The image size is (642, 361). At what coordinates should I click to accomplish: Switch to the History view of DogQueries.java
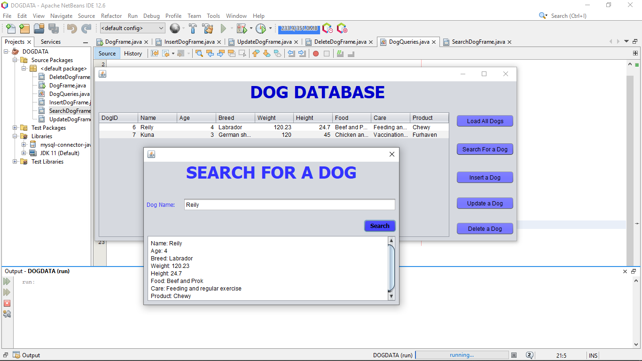pyautogui.click(x=133, y=53)
